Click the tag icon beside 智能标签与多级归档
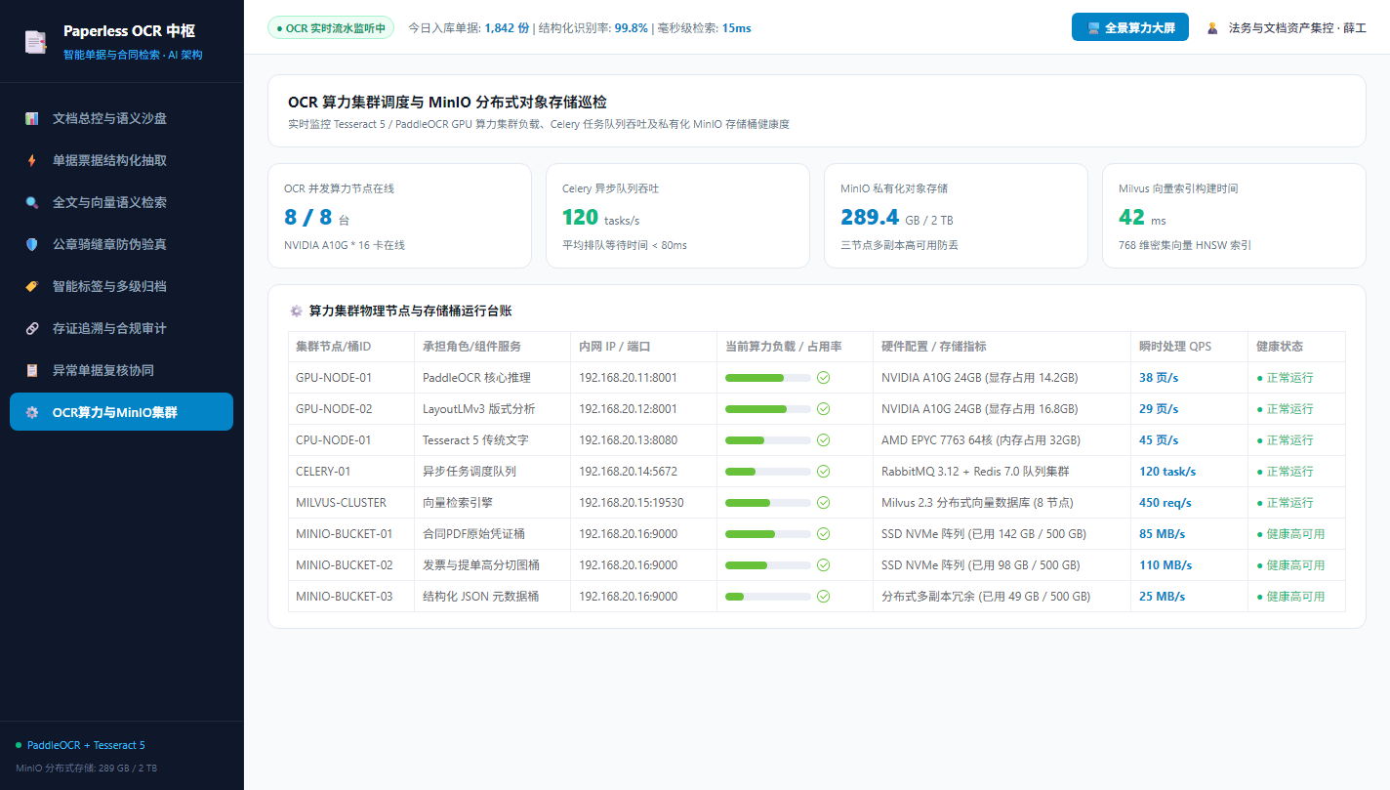 (32, 286)
